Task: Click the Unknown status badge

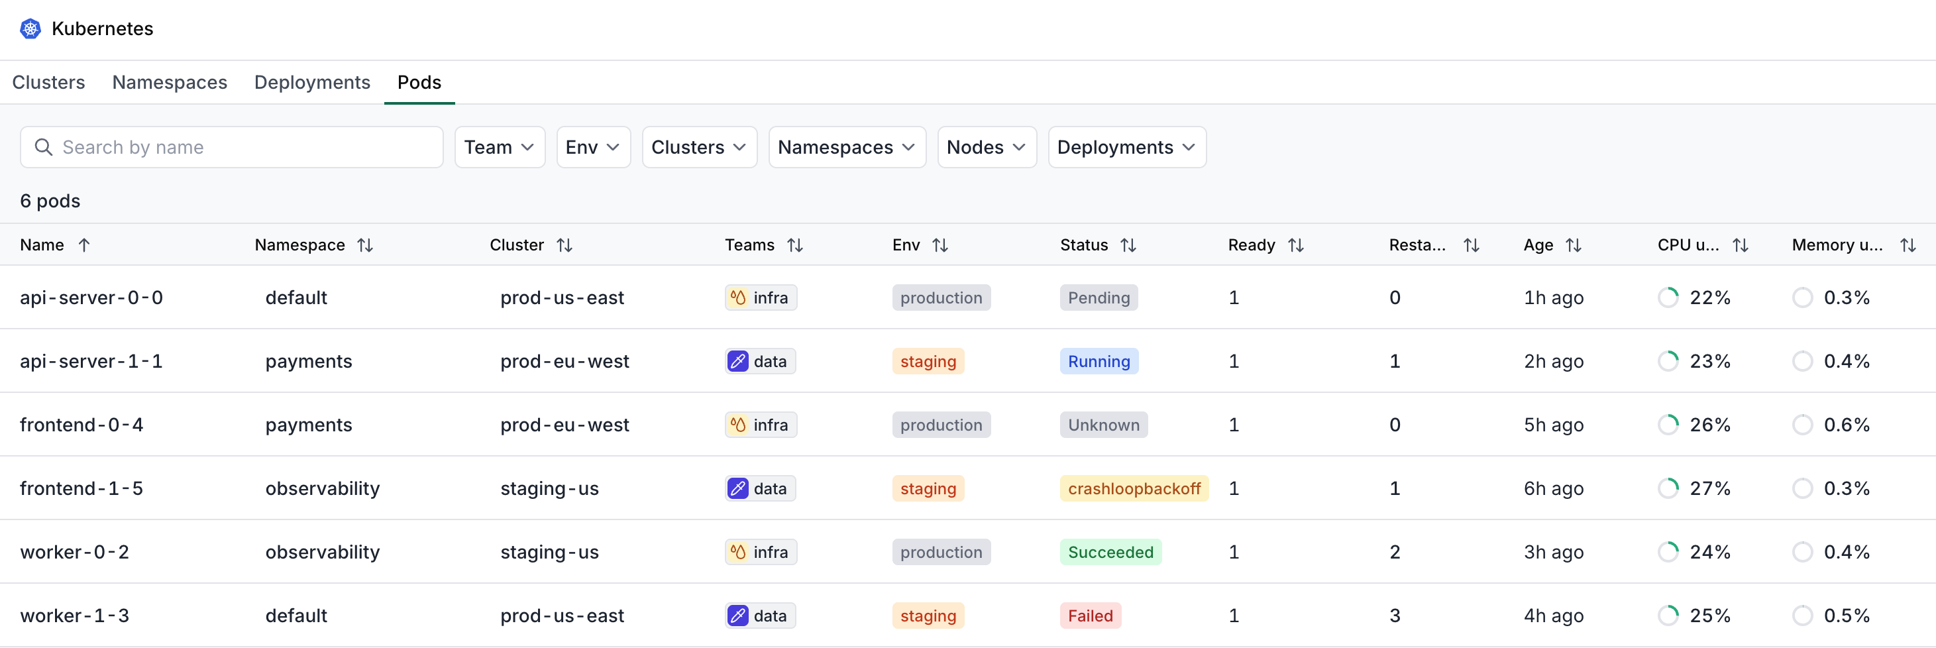Action: (1103, 425)
